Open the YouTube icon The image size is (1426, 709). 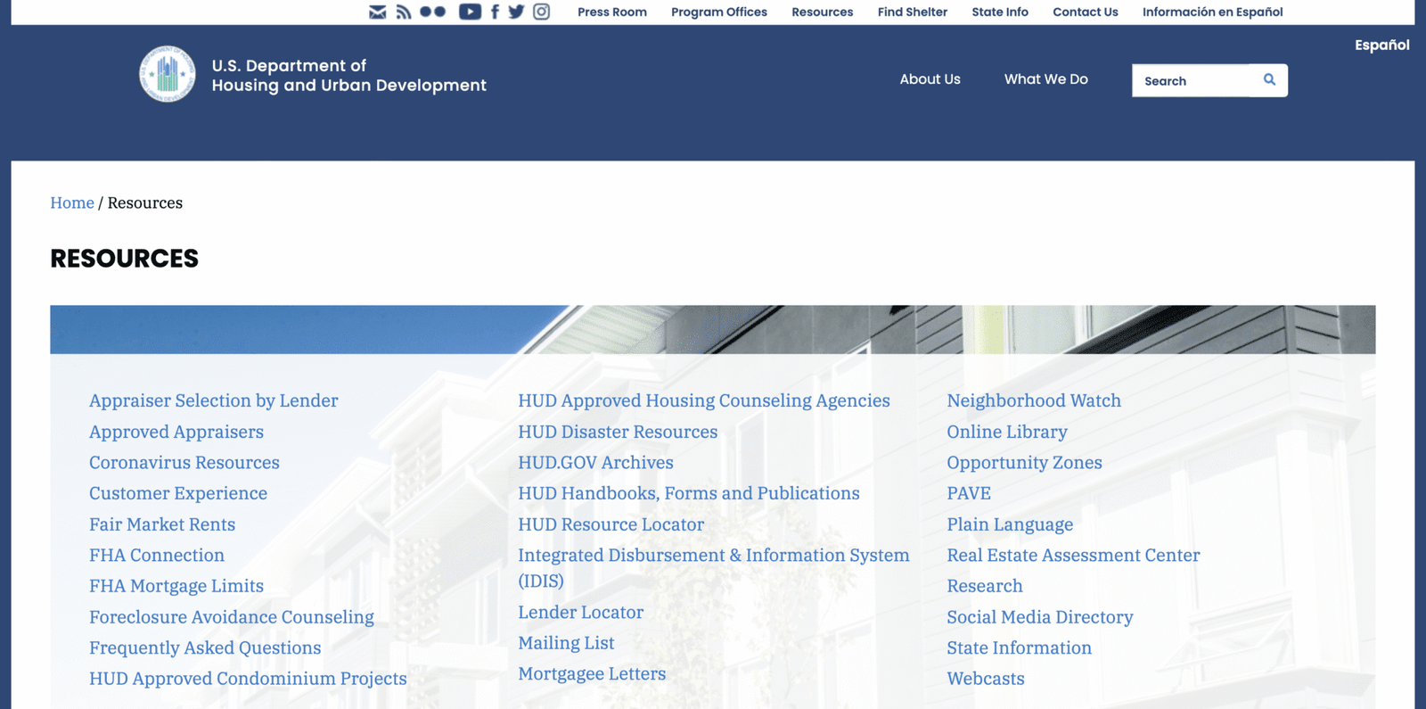coord(470,12)
